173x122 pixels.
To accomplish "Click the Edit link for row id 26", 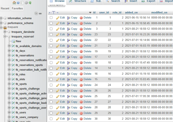I will [x=62, y=91].
